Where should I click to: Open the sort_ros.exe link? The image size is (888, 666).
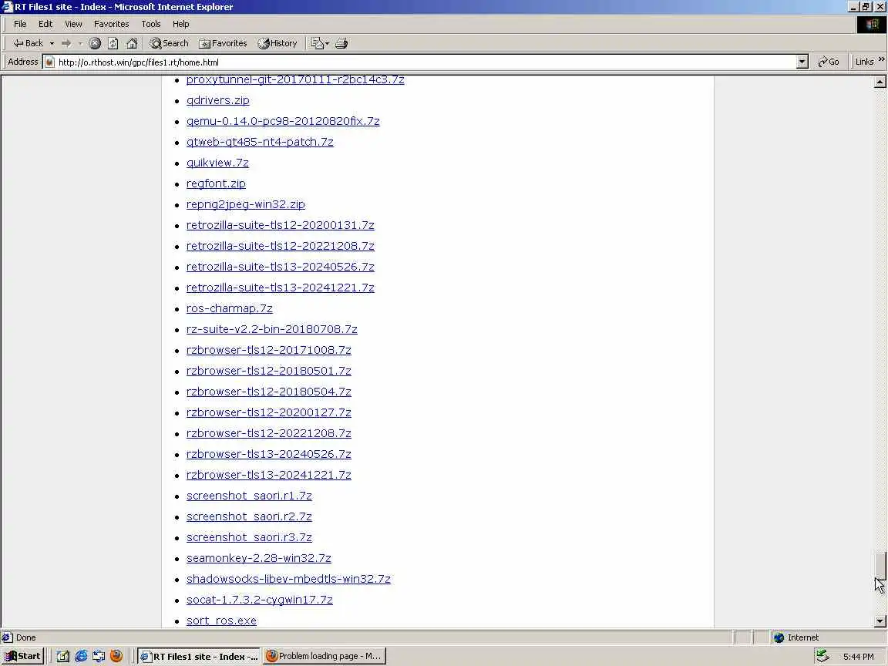click(x=221, y=621)
